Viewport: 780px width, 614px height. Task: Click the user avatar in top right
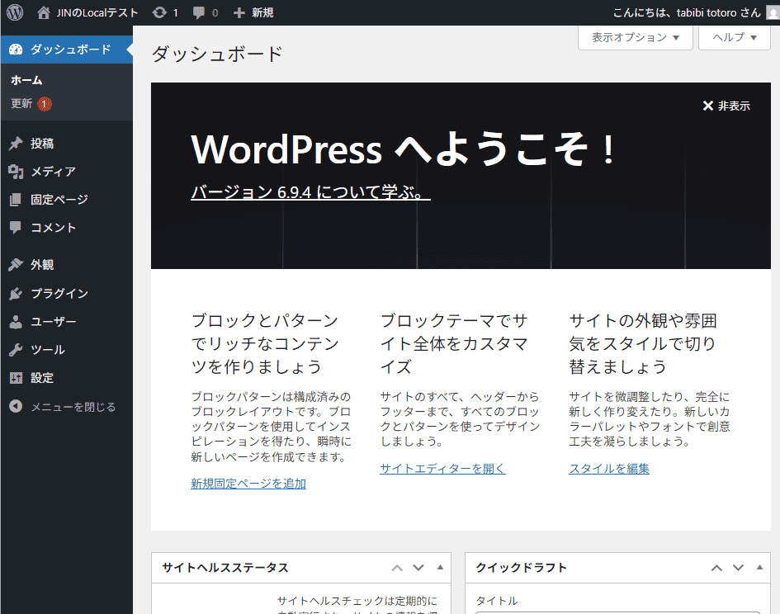(772, 12)
